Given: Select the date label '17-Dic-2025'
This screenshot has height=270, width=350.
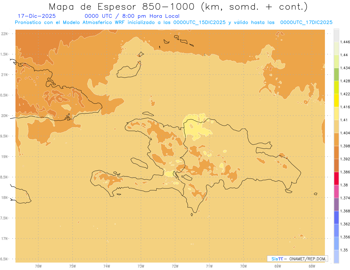Looking at the screenshot, I should tap(37, 16).
